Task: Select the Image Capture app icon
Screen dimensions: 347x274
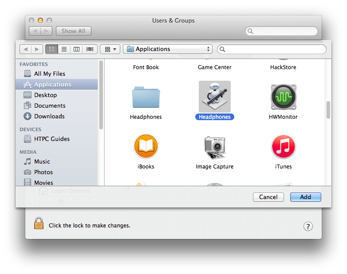Action: (x=215, y=147)
